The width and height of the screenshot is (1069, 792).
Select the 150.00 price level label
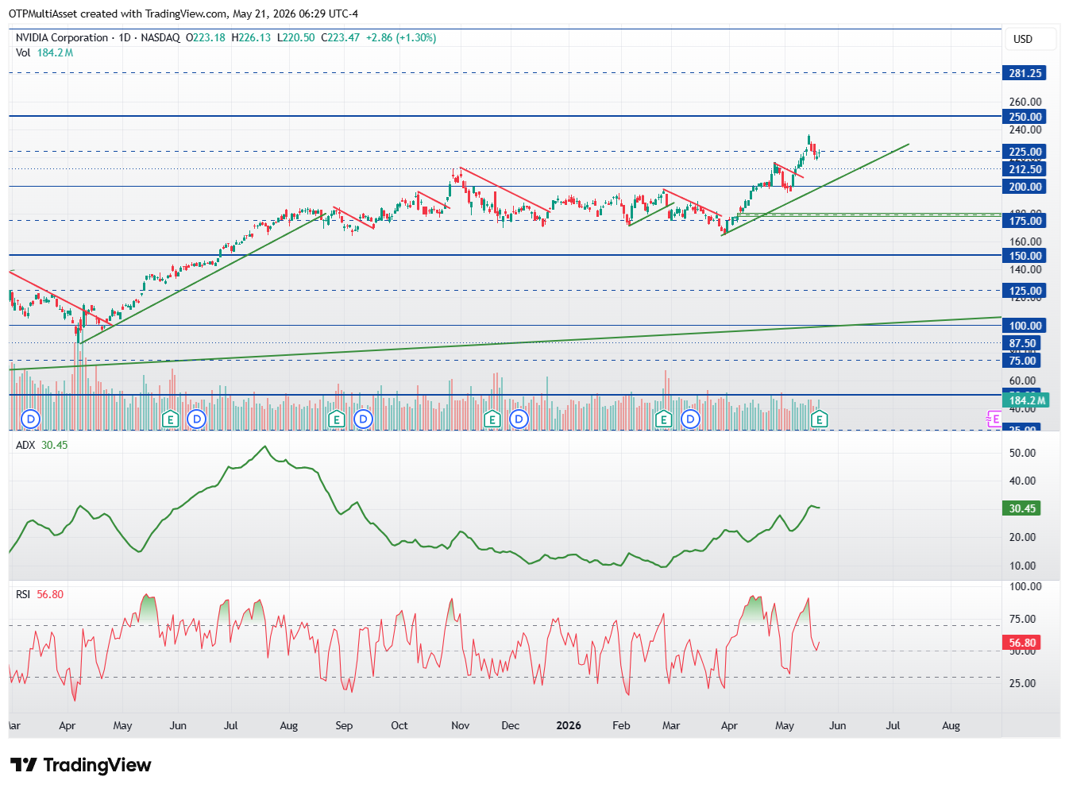1025,256
